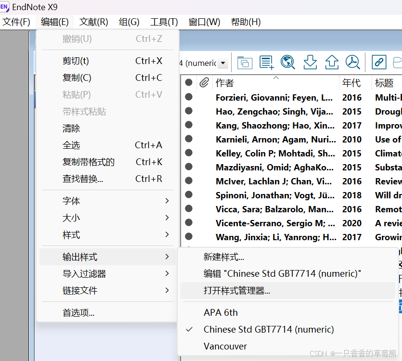Choose 全选 from the edit menu

click(108, 145)
